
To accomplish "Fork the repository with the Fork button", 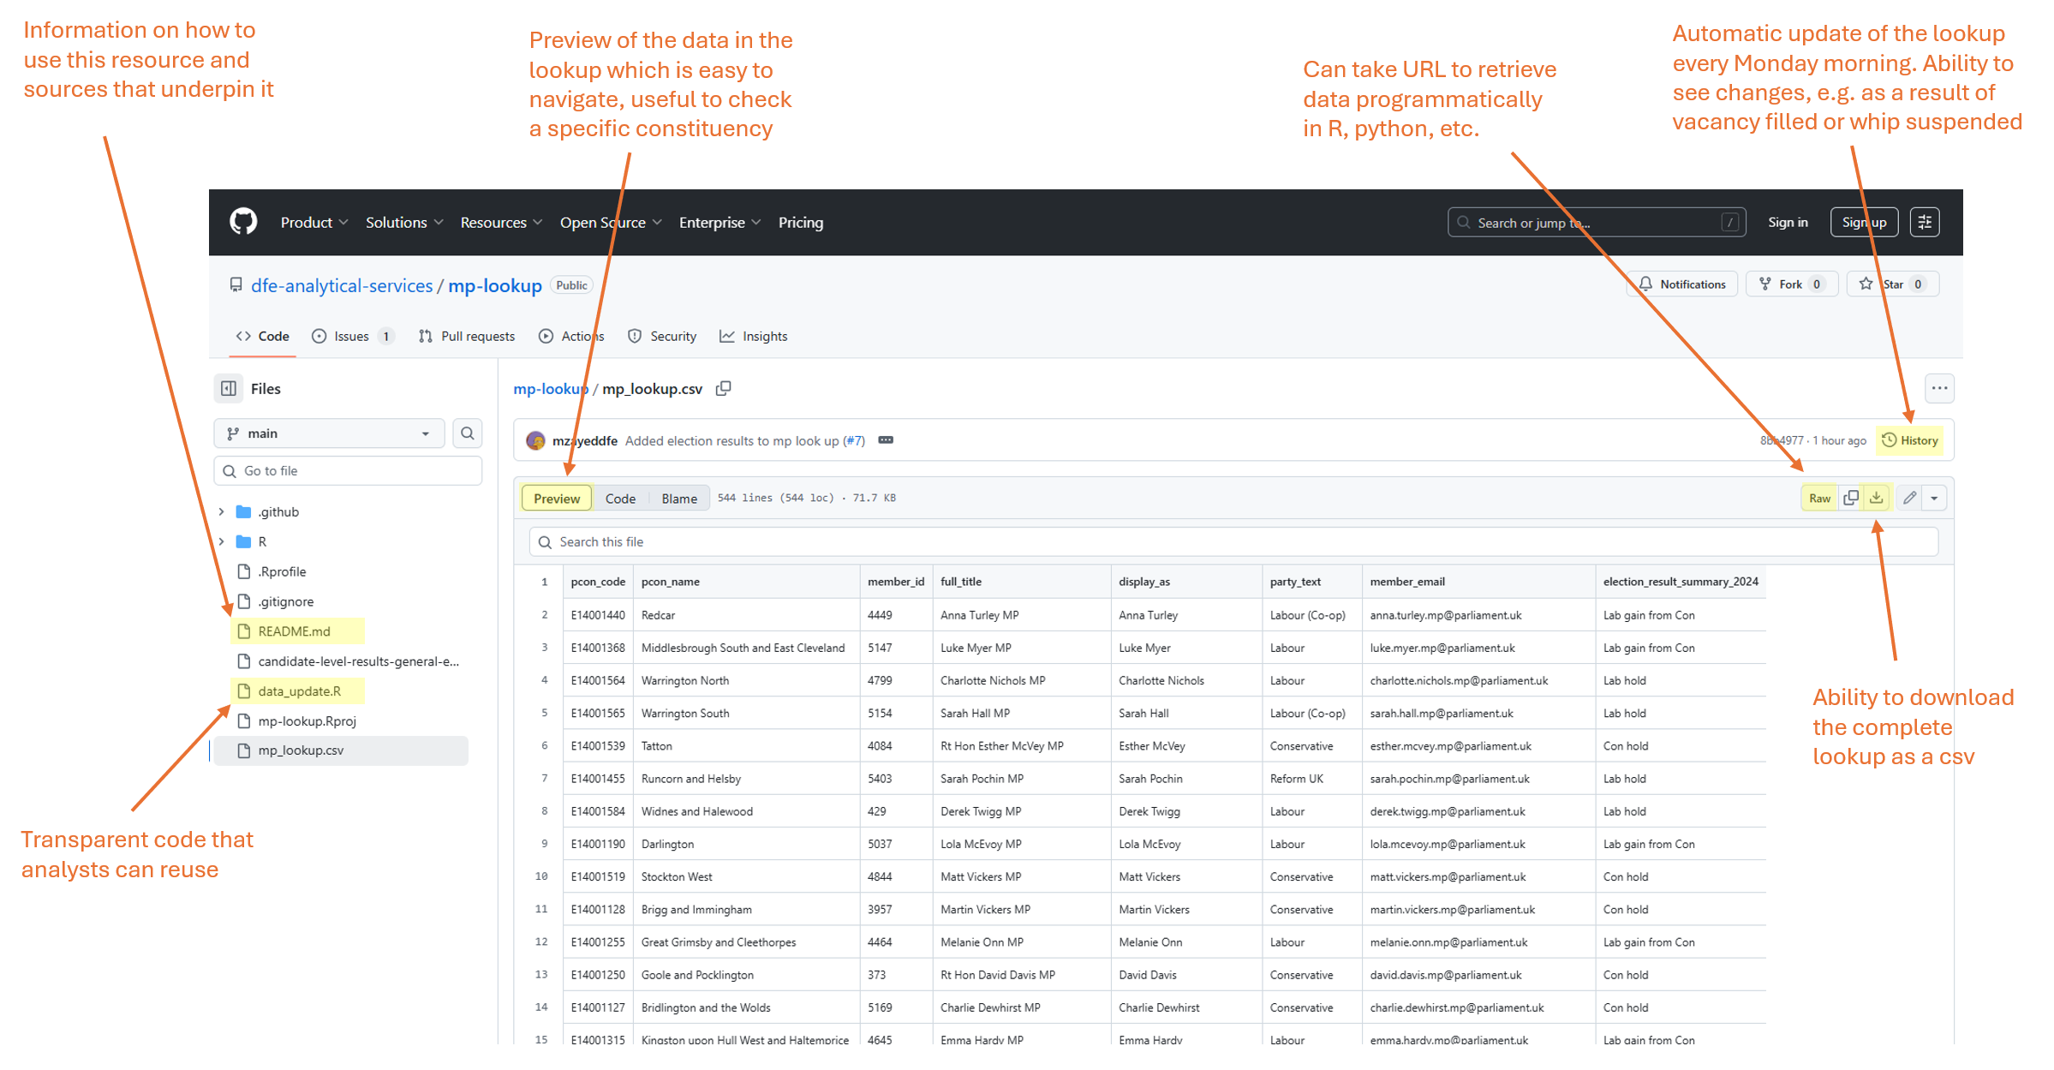I will [1792, 284].
